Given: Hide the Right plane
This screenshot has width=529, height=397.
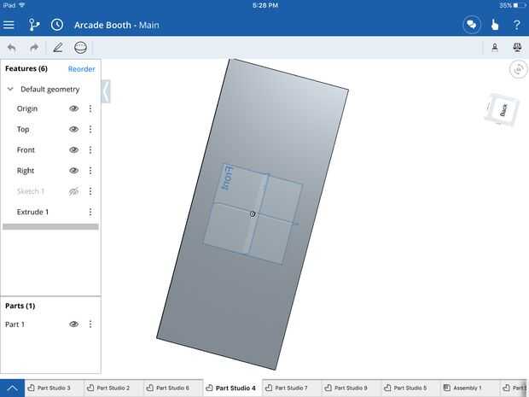Looking at the screenshot, I should click(74, 171).
